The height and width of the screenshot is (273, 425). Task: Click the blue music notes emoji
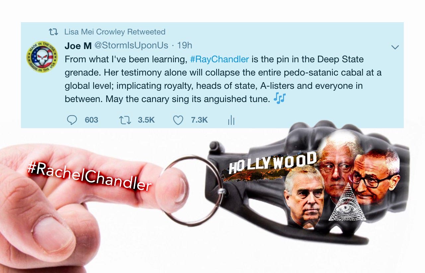point(280,98)
